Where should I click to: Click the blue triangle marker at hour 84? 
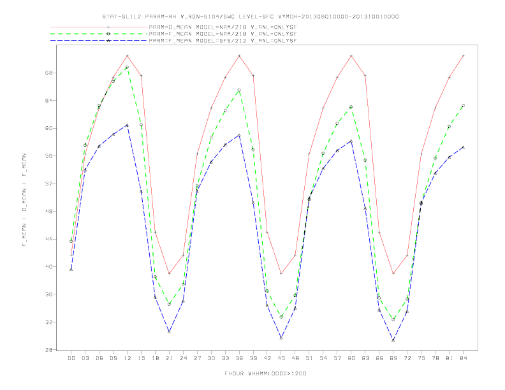463,147
